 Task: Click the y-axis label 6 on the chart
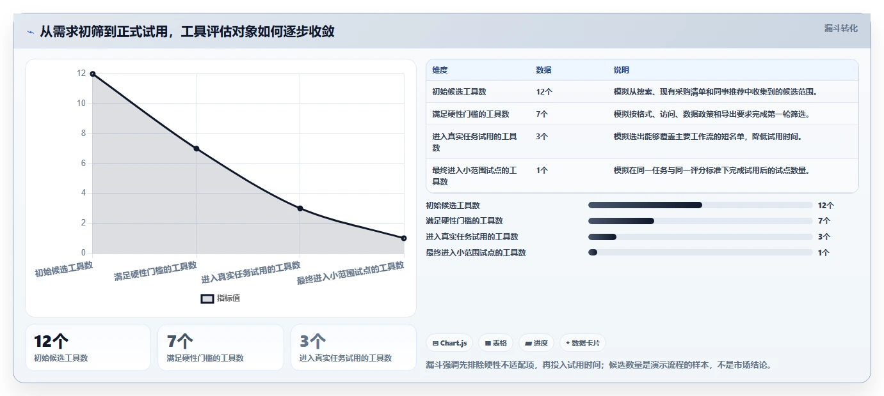[83, 164]
